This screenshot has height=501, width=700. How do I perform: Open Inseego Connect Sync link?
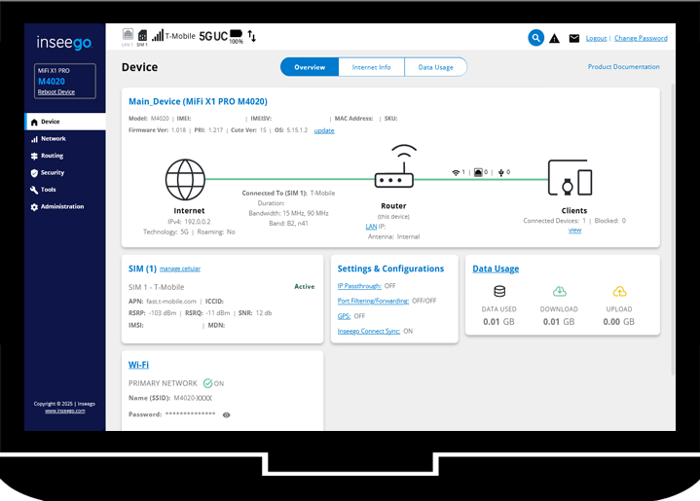tap(368, 332)
